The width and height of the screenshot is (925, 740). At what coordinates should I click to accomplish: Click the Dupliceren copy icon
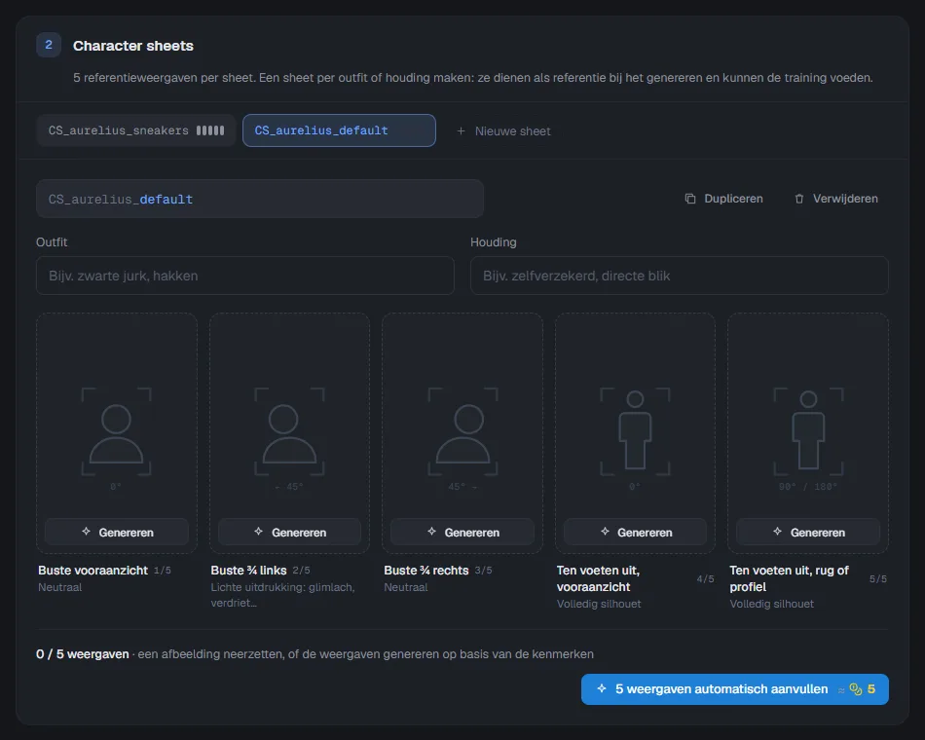click(x=690, y=199)
